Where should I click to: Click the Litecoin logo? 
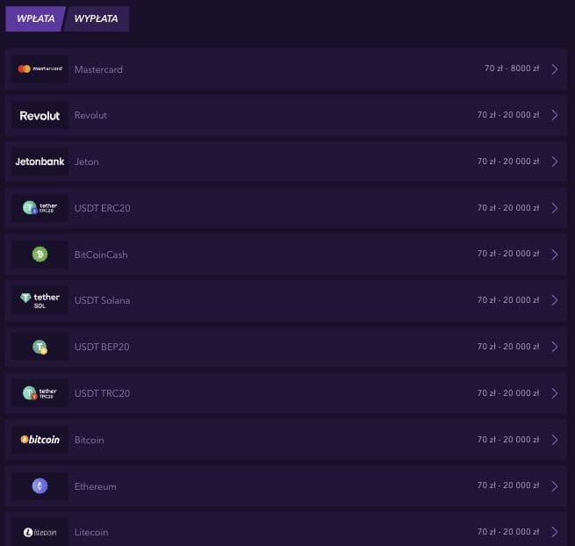point(40,532)
